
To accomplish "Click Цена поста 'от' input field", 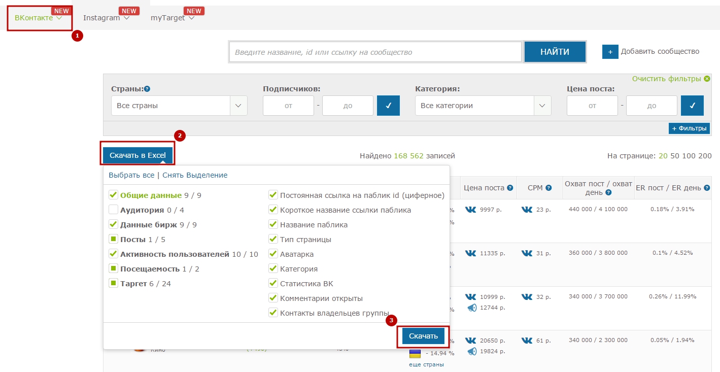I will click(x=592, y=106).
